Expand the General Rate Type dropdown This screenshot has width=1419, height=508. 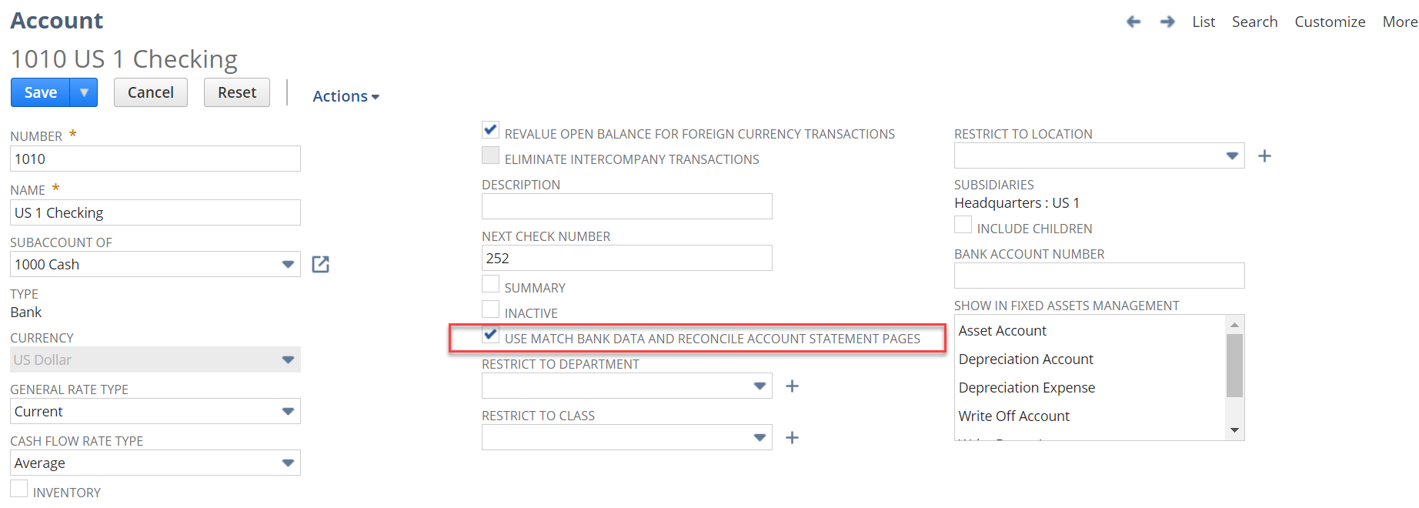coord(288,412)
